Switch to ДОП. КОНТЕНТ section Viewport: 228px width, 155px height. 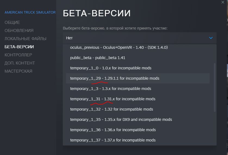(x=20, y=63)
